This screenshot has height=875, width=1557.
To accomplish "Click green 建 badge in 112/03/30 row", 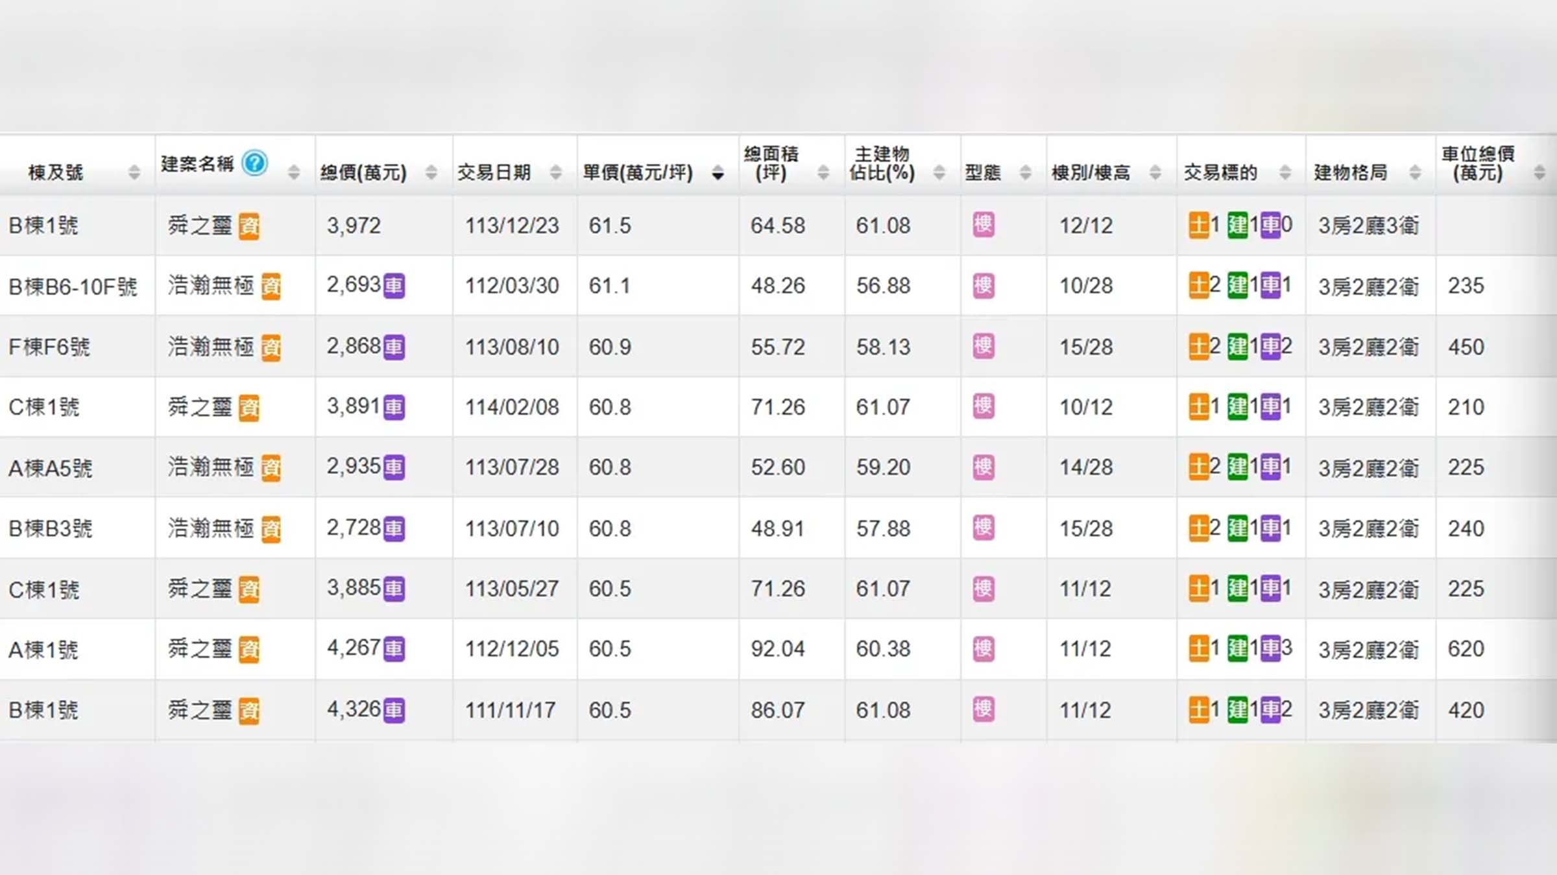I will pyautogui.click(x=1238, y=286).
